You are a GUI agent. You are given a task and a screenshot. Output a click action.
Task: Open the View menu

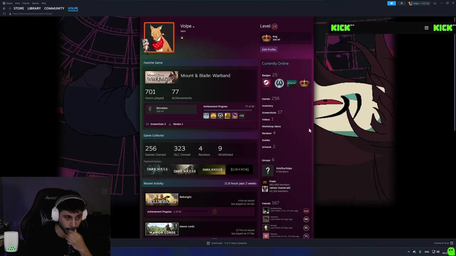tap(17, 3)
